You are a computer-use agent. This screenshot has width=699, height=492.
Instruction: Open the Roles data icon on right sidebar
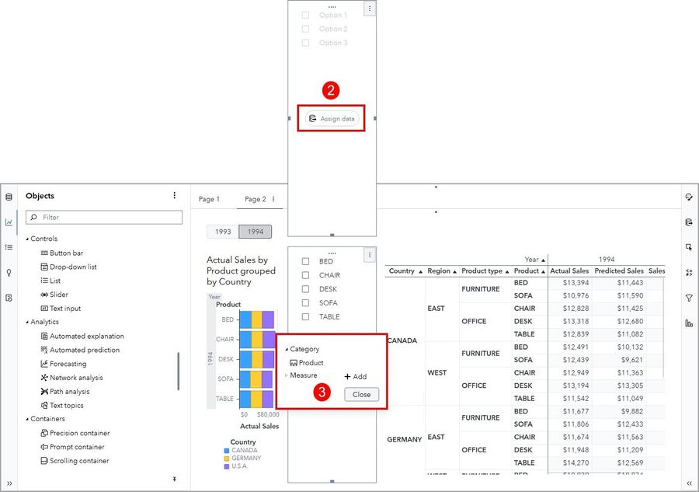coord(689,222)
